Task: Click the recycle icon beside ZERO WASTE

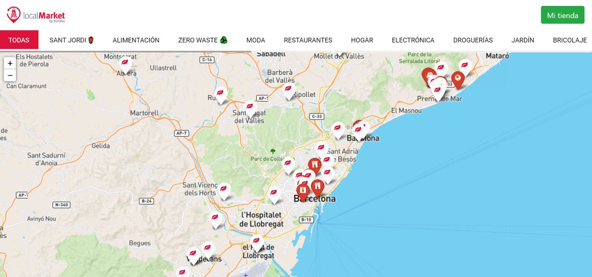Action: 223,40
